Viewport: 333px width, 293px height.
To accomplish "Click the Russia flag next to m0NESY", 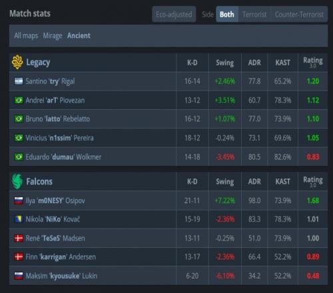I will [19, 200].
